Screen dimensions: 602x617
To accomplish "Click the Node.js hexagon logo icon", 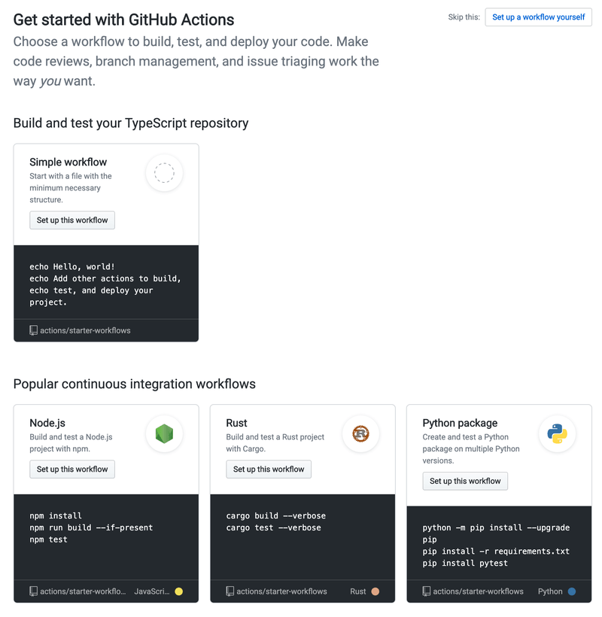I will 164,433.
